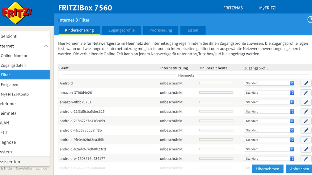
Task: Click the Onlinezeit heute column header
Action: (x=213, y=68)
